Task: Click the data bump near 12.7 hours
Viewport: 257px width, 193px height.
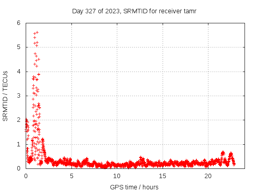Action: [141, 158]
